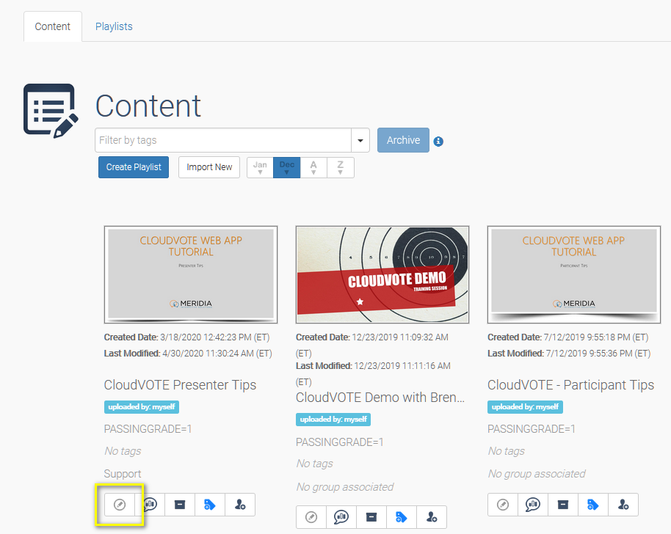Screen dimensions: 671x534
Task: Click PASSINGGRADE=1 under Presenter Tips
Action: tap(148, 429)
